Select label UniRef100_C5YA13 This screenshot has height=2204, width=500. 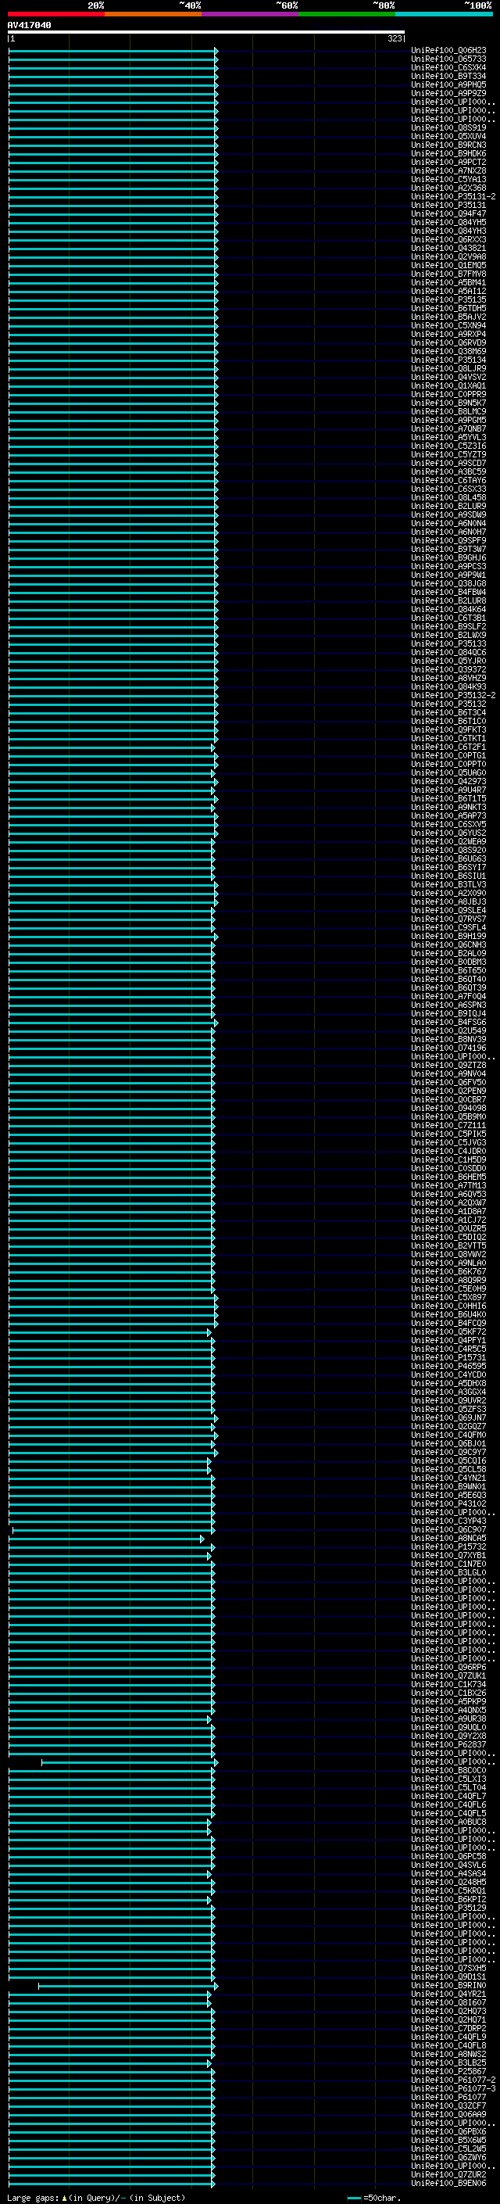(x=448, y=180)
